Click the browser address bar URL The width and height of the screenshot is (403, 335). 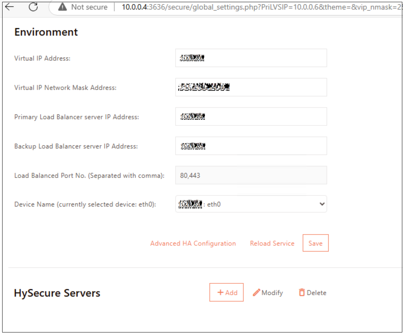pyautogui.click(x=260, y=7)
